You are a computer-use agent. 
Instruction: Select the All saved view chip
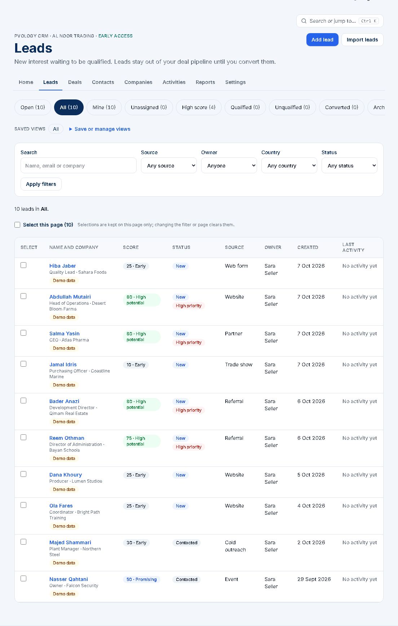(56, 129)
